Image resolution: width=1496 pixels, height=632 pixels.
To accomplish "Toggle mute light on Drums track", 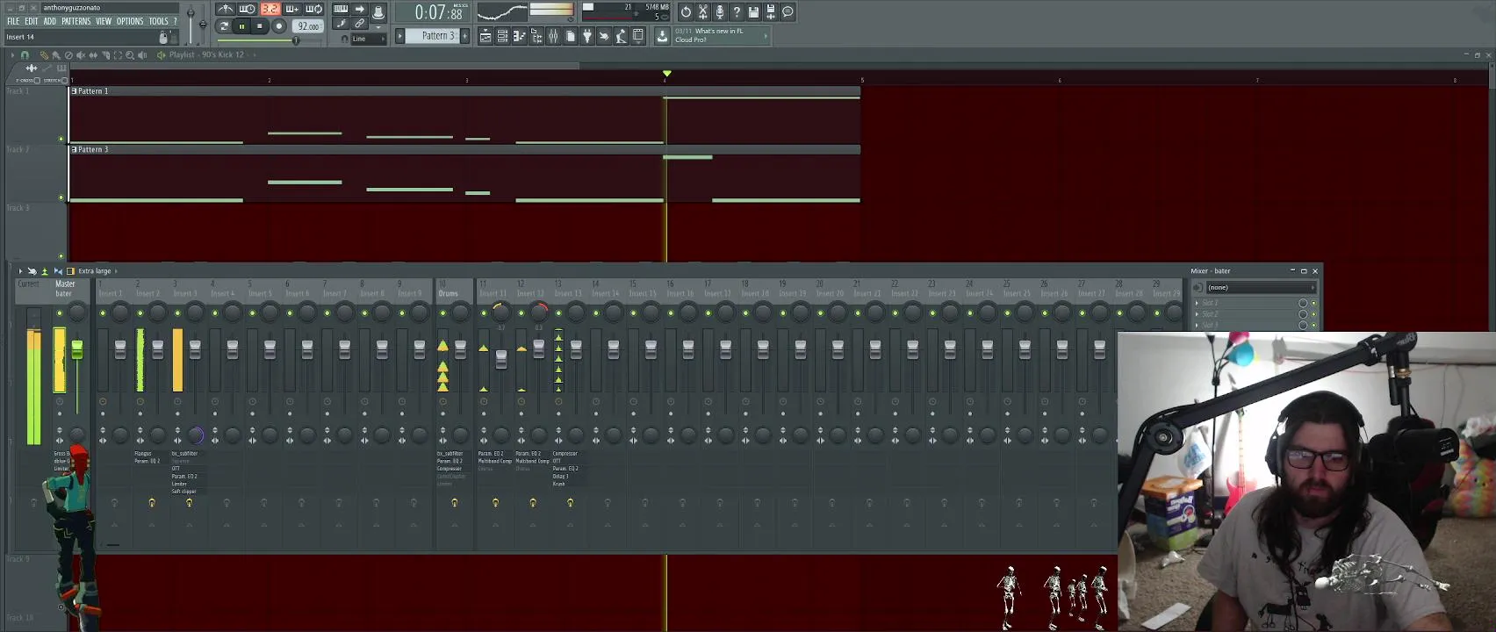I will (x=442, y=313).
